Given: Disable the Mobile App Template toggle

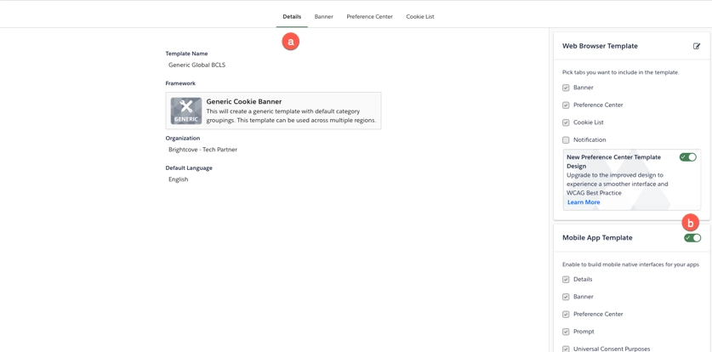Looking at the screenshot, I should pyautogui.click(x=692, y=238).
